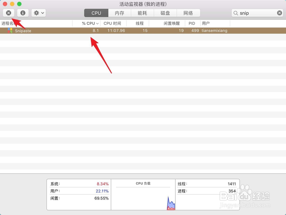Clear the search field text
286x215 pixels.
coord(279,13)
